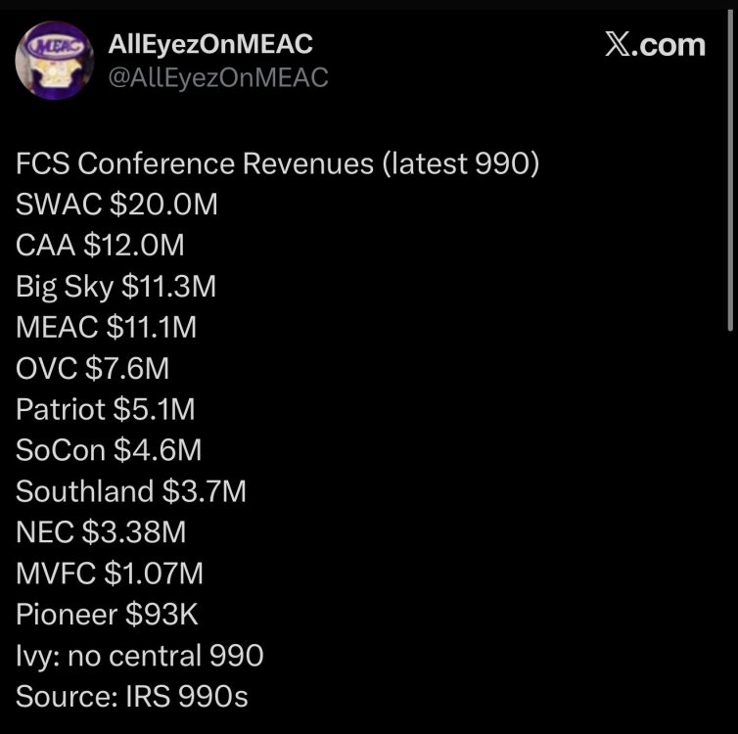The height and width of the screenshot is (734, 738).
Task: Click the Patriot $5.1M line
Action: pyautogui.click(x=112, y=409)
